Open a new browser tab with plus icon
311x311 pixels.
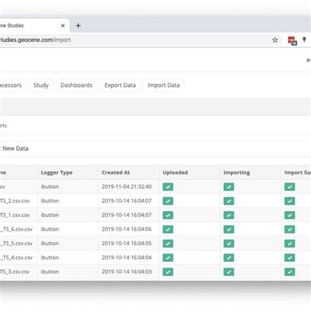[78, 26]
